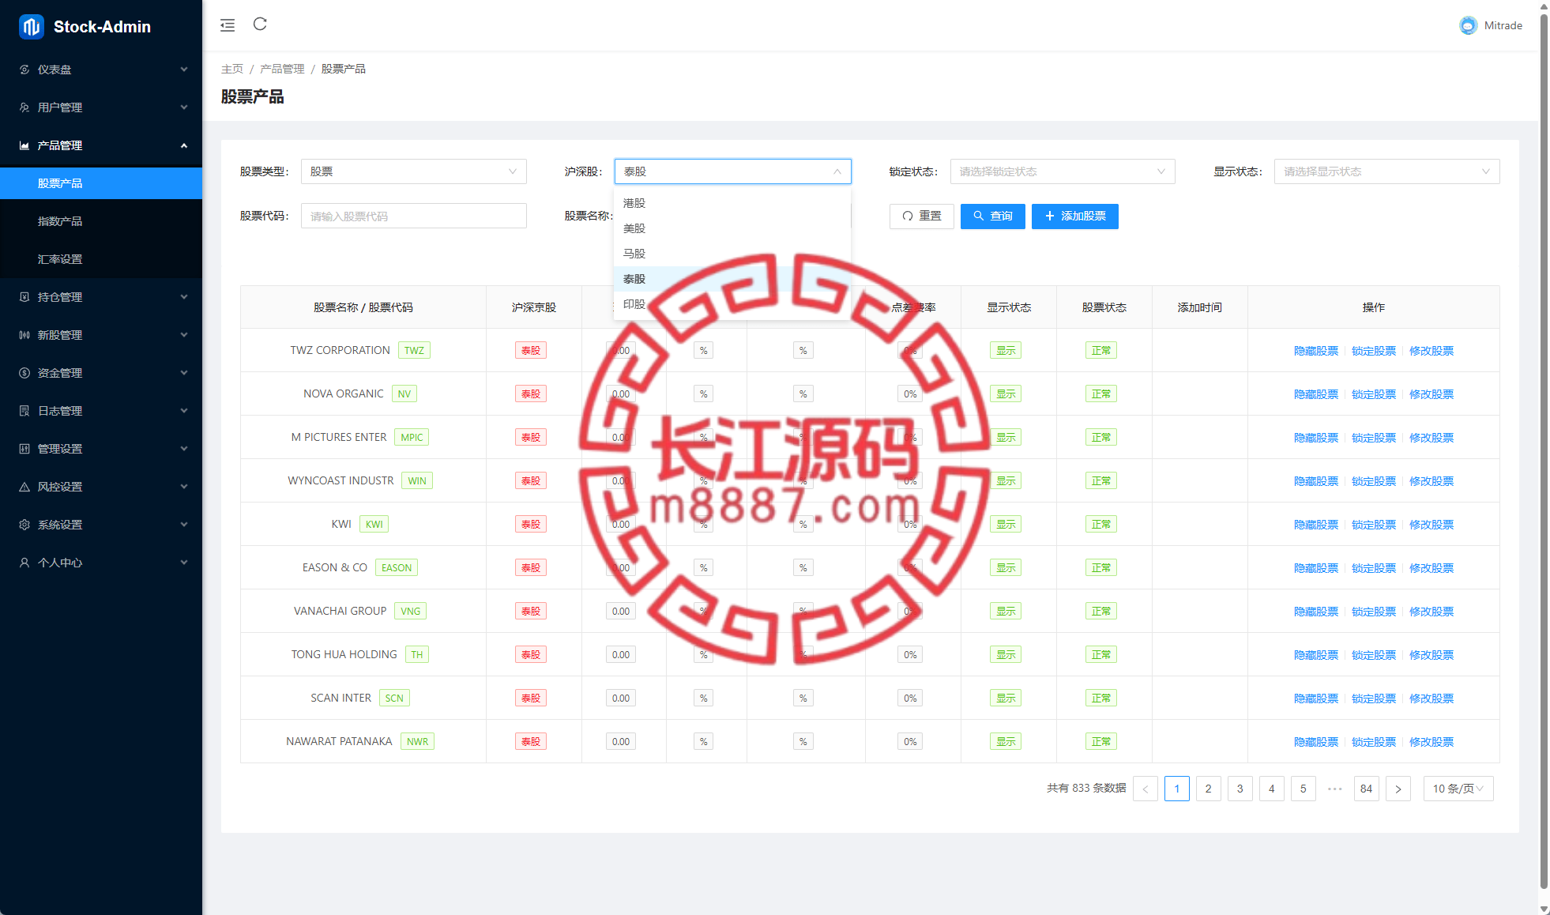
Task: Click the vertical page scrollbar
Action: (x=1544, y=450)
